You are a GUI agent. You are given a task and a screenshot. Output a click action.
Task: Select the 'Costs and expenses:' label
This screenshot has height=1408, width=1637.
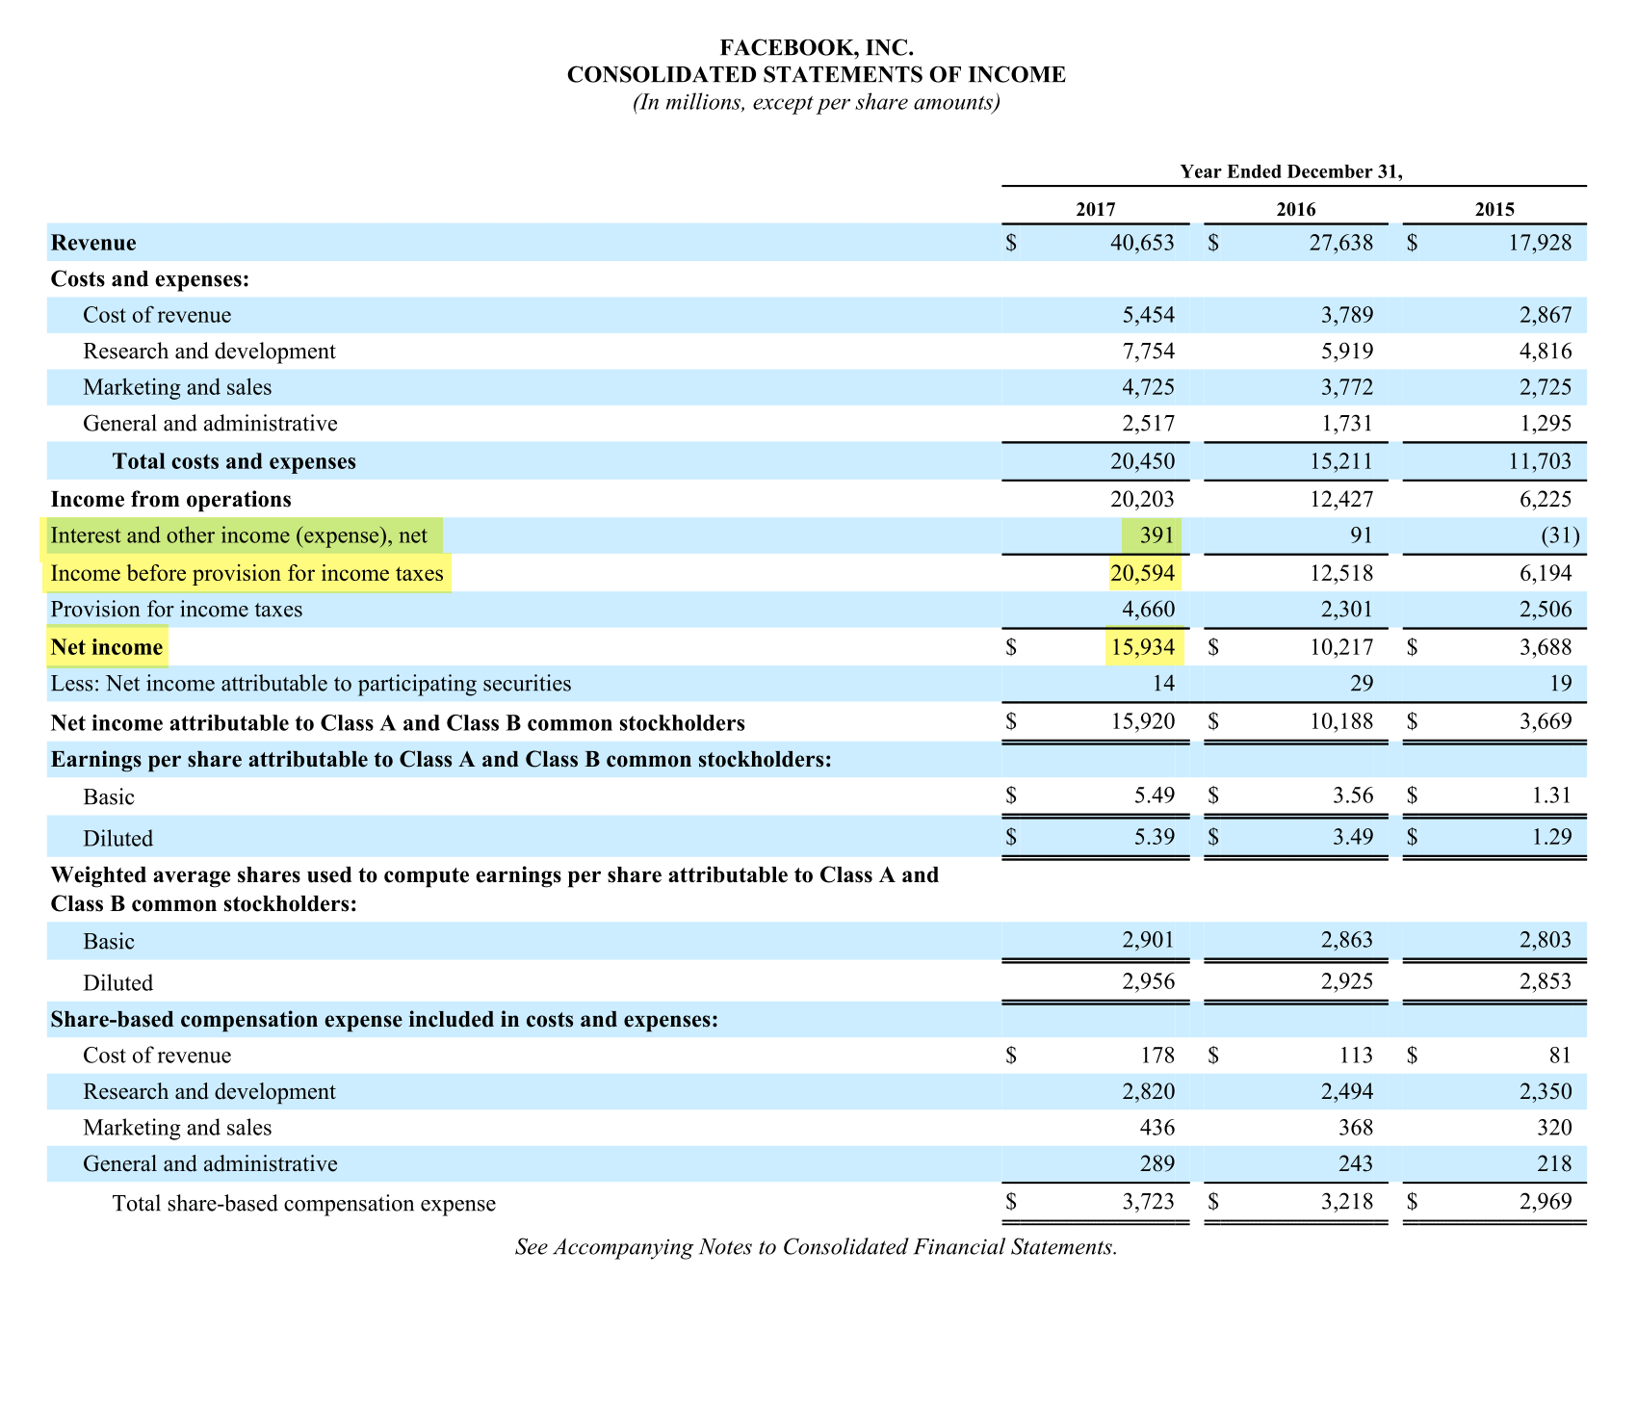(150, 279)
